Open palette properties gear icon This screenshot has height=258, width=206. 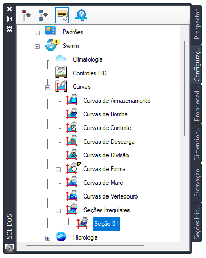coord(9,29)
